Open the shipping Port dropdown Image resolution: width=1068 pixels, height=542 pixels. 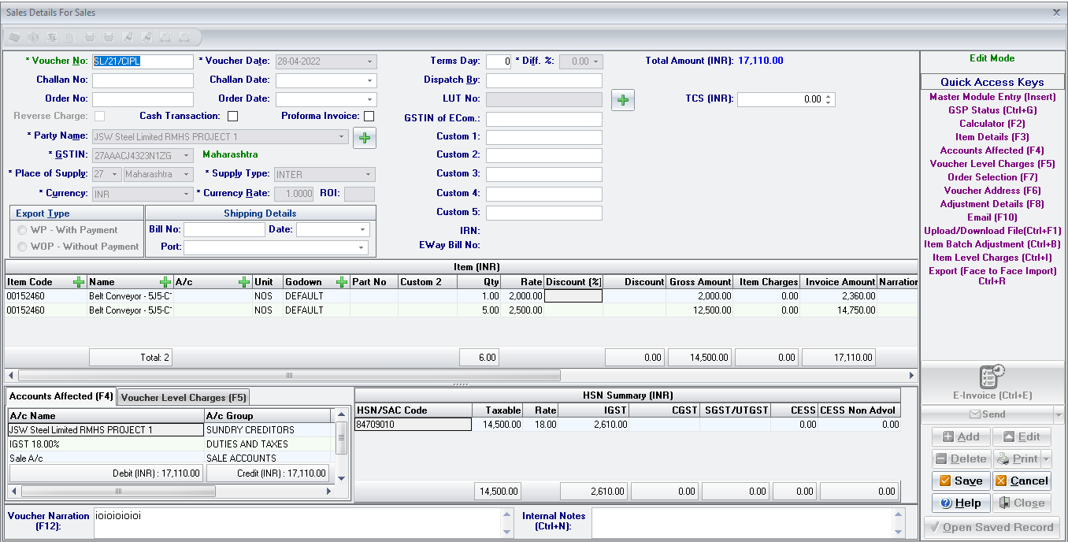coord(361,247)
